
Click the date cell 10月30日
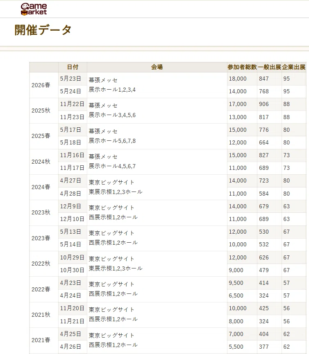click(72, 270)
